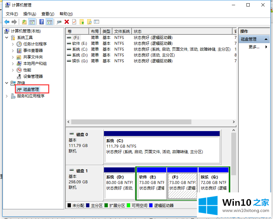Sort by the 文件系统 column header
The height and width of the screenshot is (219, 273).
point(122,31)
